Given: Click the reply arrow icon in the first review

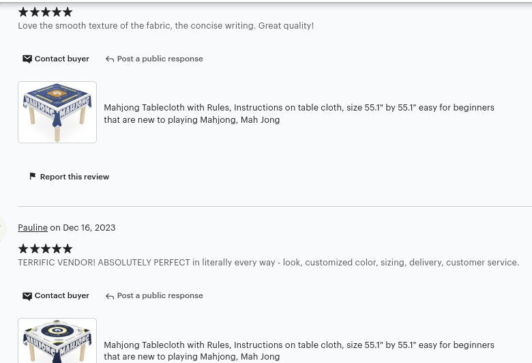Looking at the screenshot, I should tap(109, 59).
